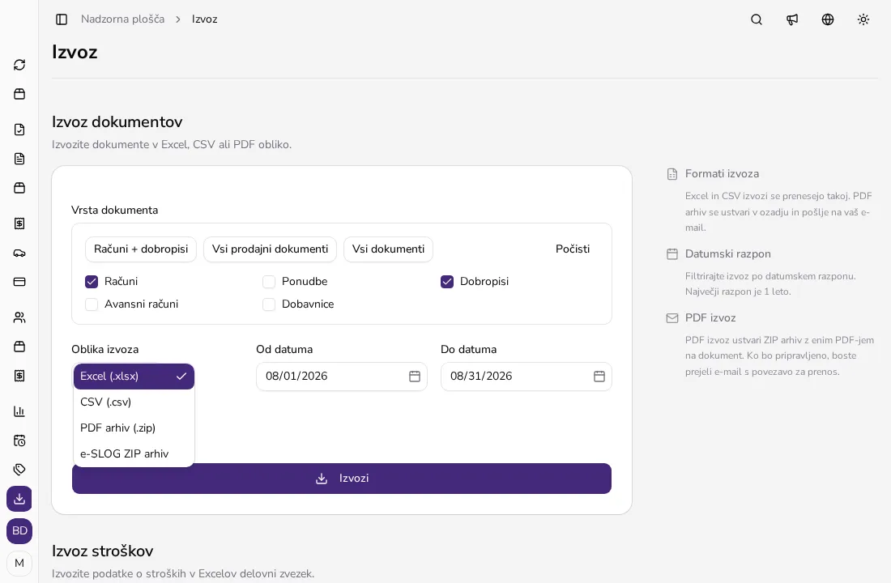Open the bar chart reports sidebar icon
The image size is (891, 583).
click(x=19, y=411)
